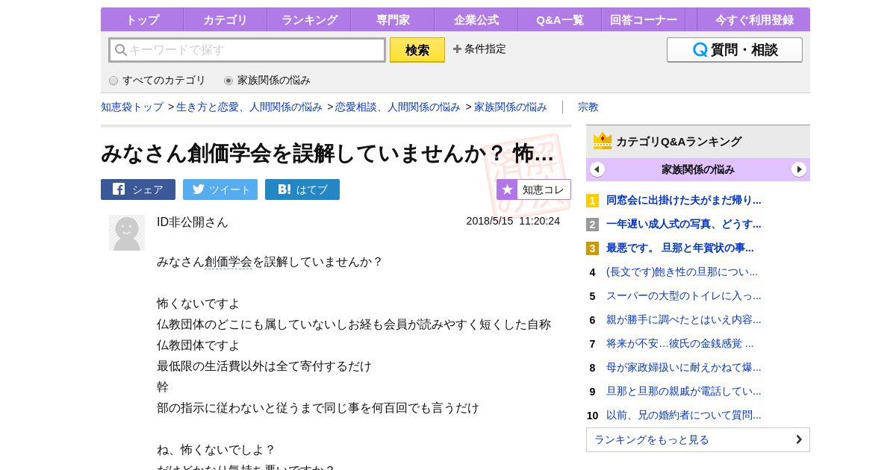This screenshot has width=896, height=470.
Task: Select the 家族関係の悩み radio button
Action: 228,81
